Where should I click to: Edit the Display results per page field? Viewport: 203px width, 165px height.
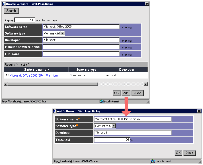click(x=25, y=20)
